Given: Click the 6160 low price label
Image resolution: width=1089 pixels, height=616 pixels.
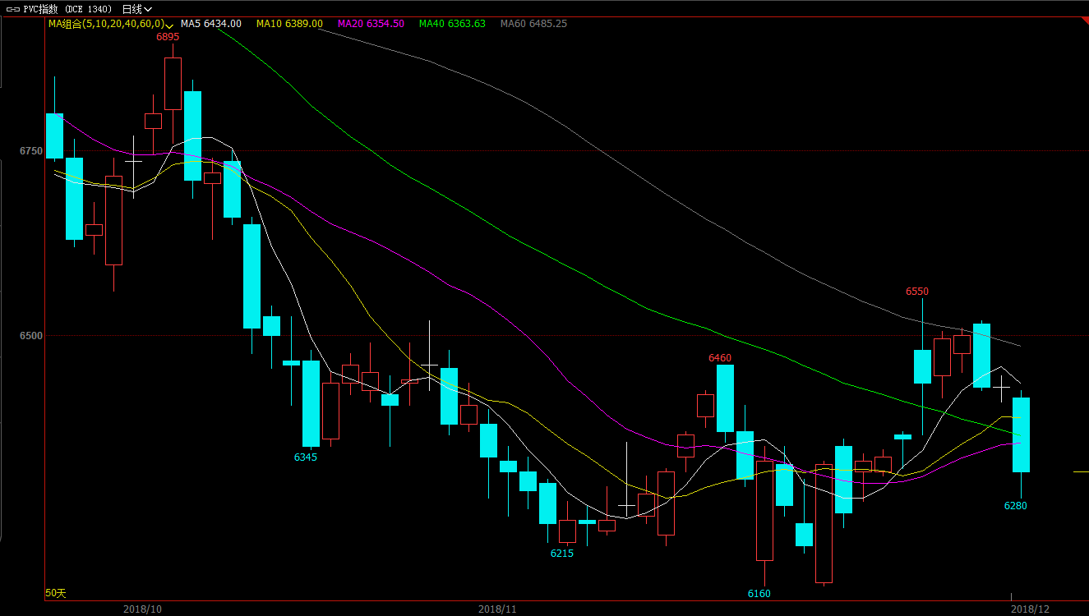Looking at the screenshot, I should click(759, 593).
